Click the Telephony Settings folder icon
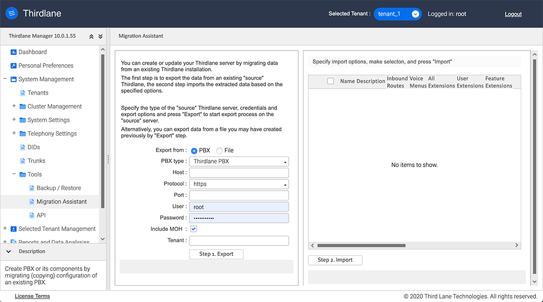Viewport: 543px width, 302px height. [x=23, y=134]
